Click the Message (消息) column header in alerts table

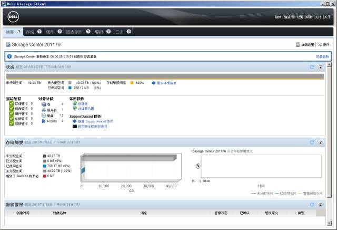144,213
